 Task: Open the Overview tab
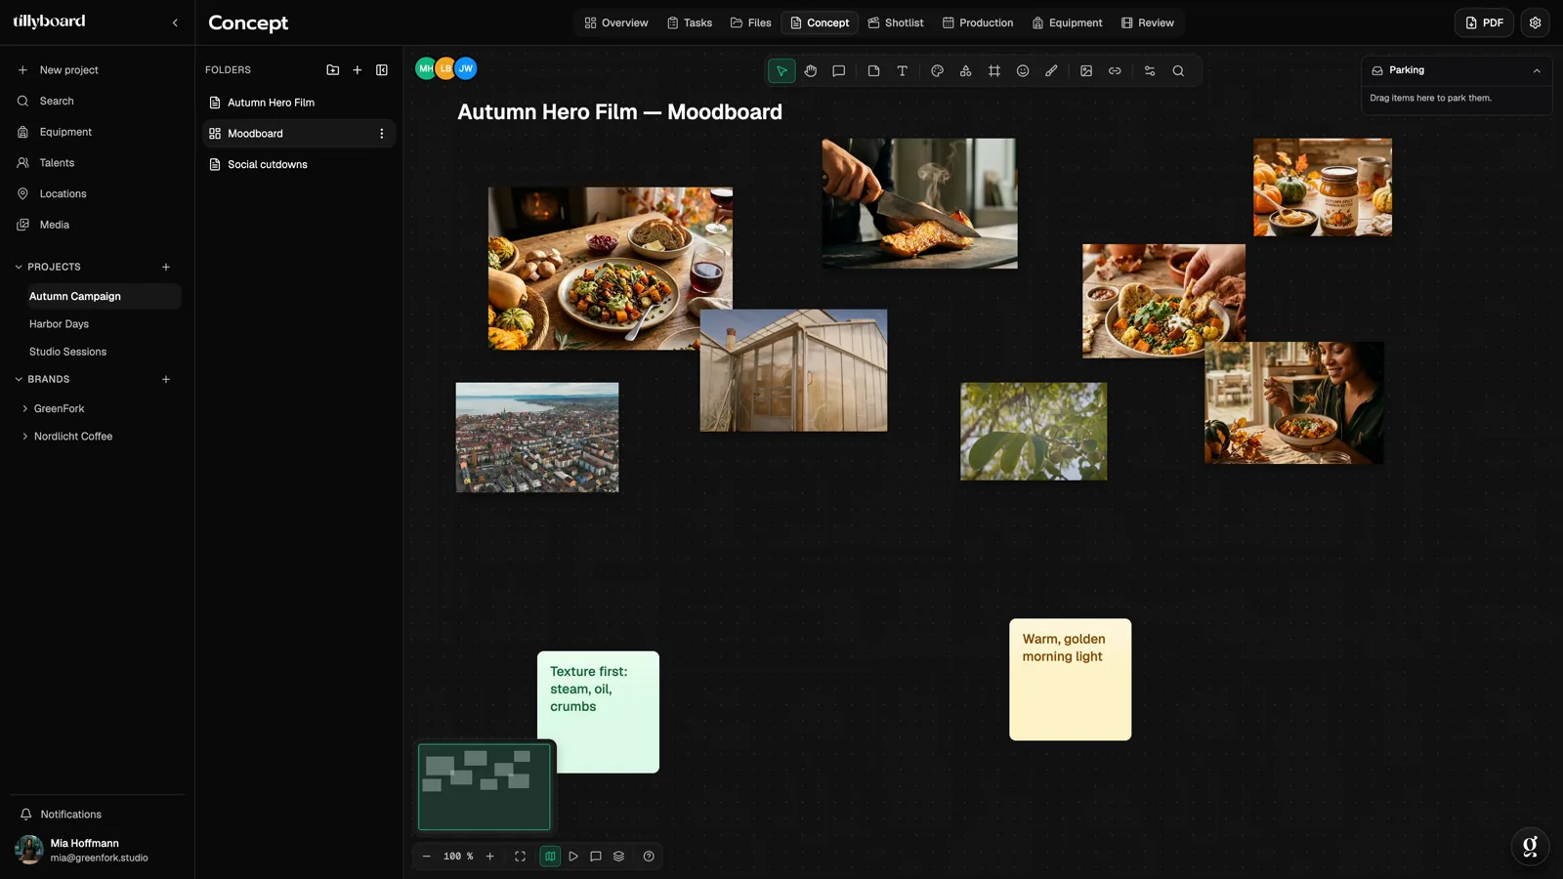click(616, 22)
